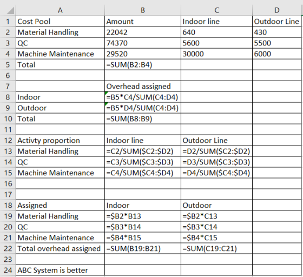Select the cell containing 29520

click(143, 54)
